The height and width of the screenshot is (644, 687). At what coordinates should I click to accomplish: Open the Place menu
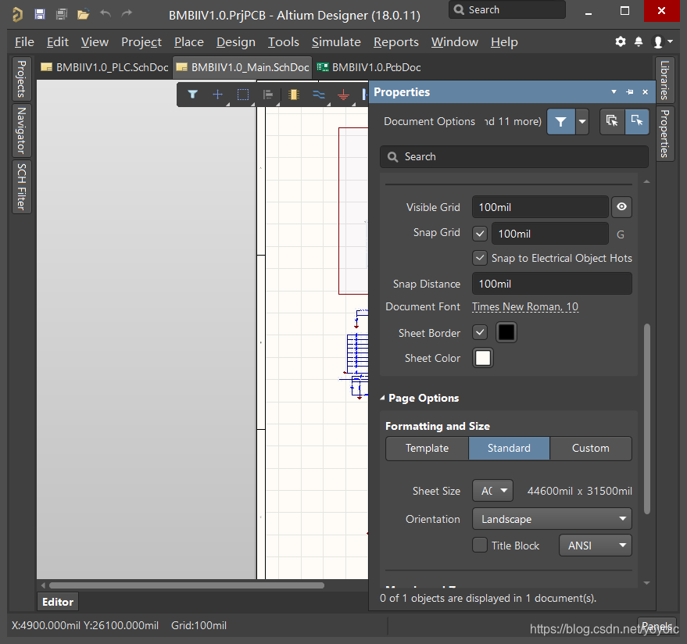189,42
